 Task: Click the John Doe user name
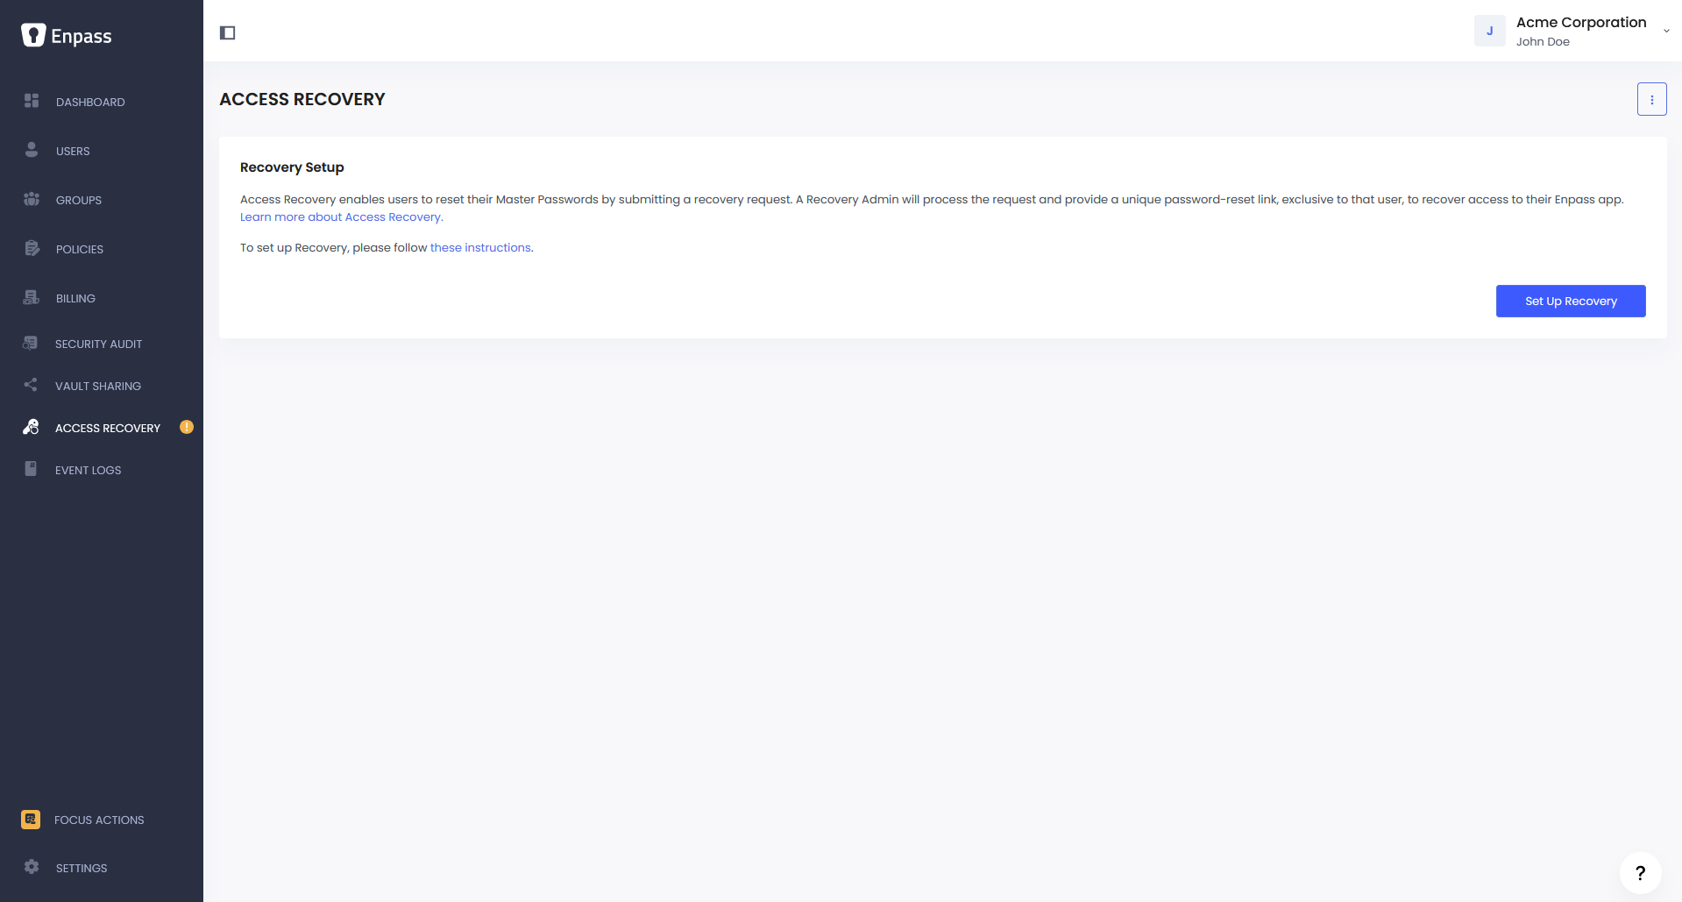point(1543,41)
